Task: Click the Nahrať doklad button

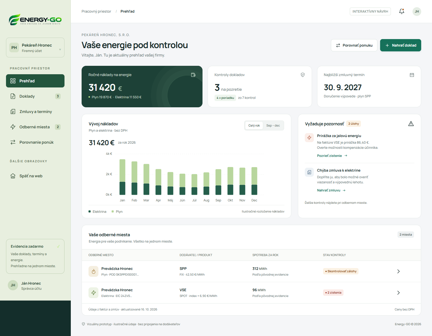Action: point(400,45)
